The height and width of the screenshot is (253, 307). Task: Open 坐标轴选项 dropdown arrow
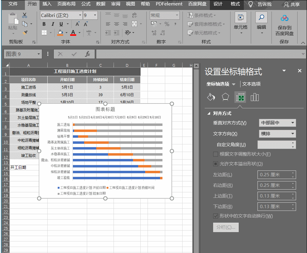(x=234, y=84)
